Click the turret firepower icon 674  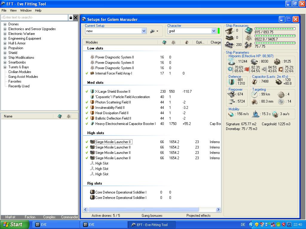[232, 95]
